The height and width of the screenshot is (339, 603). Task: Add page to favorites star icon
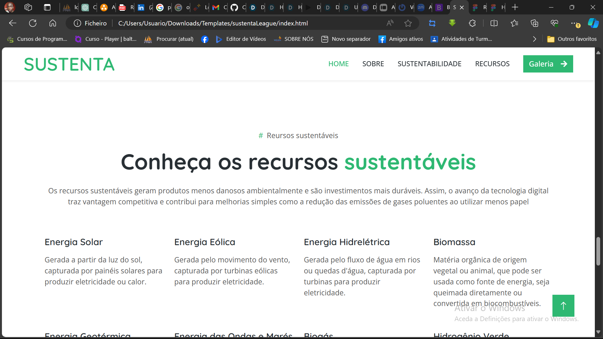(408, 23)
